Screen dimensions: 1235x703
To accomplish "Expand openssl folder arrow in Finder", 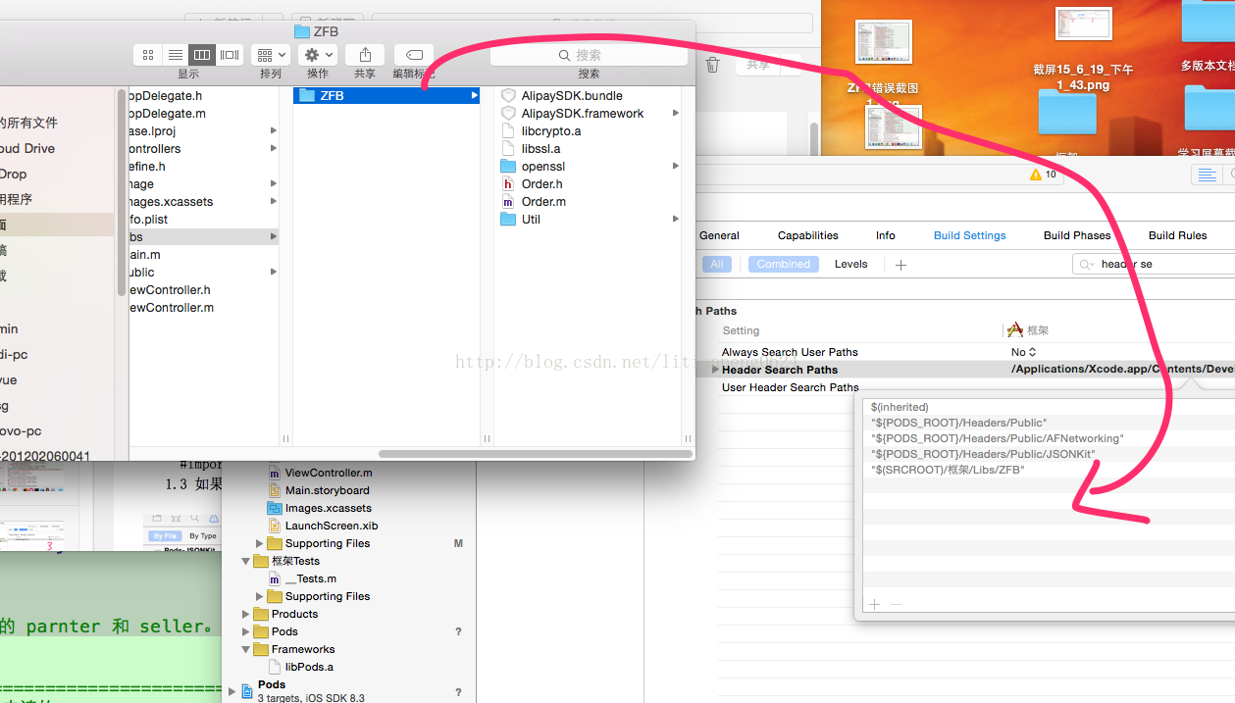I will tap(675, 166).
